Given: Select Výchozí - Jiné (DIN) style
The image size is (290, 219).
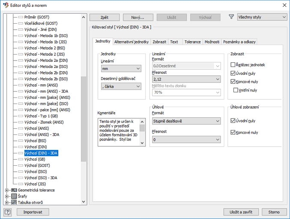Looking at the screenshot, I should 41,30.
